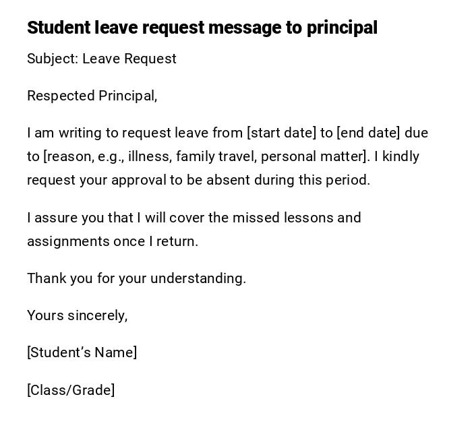This screenshot has width=472, height=432.
Task: Click the "Thank you for your understanding." line
Action: pyautogui.click(x=136, y=278)
